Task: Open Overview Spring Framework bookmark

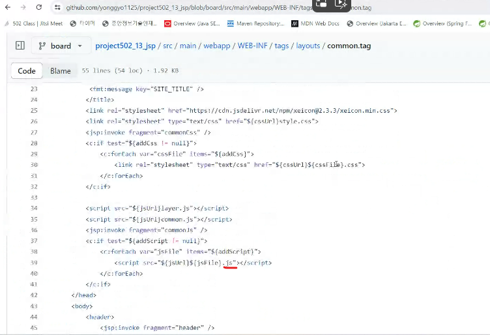Action: point(442,23)
